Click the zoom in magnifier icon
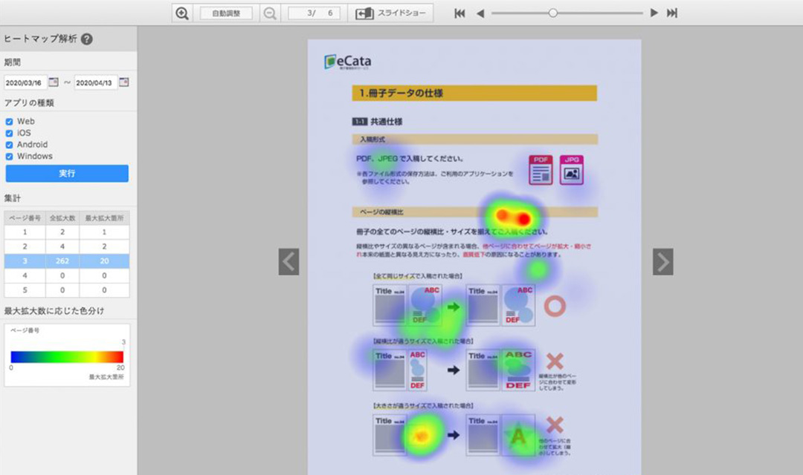The width and height of the screenshot is (803, 475). 182,13
